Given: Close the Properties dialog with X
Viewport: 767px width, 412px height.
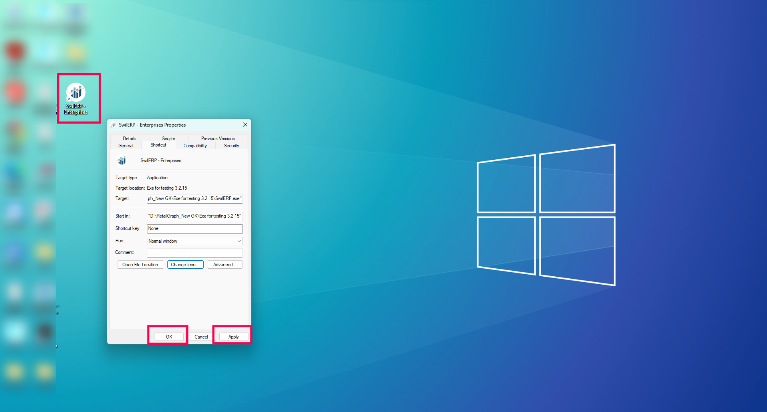Looking at the screenshot, I should click(245, 125).
